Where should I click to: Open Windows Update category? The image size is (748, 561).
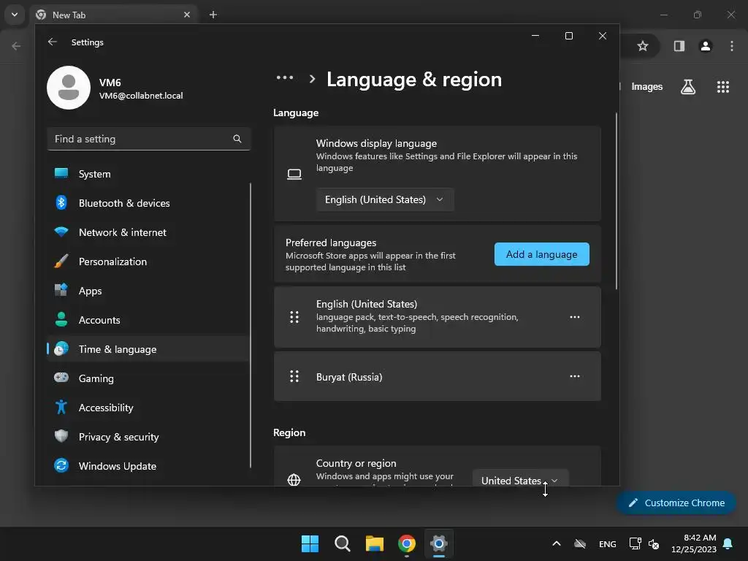(x=148, y=466)
